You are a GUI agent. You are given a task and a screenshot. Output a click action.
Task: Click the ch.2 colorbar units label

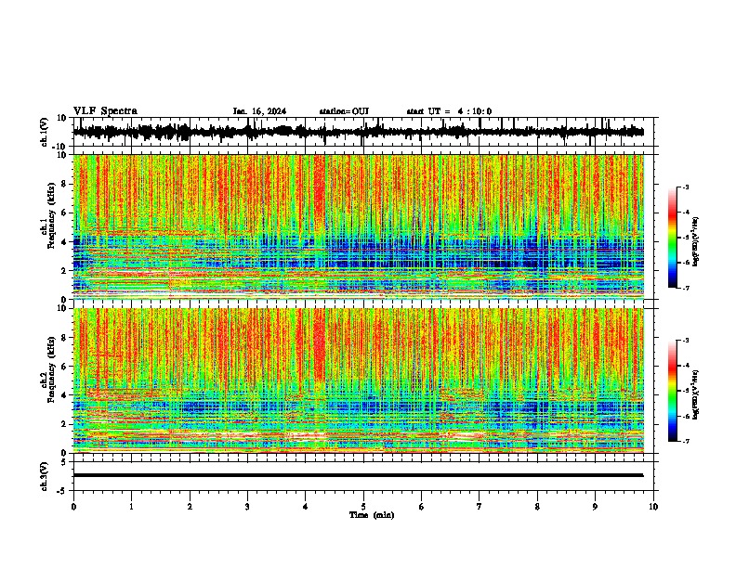[x=695, y=394]
